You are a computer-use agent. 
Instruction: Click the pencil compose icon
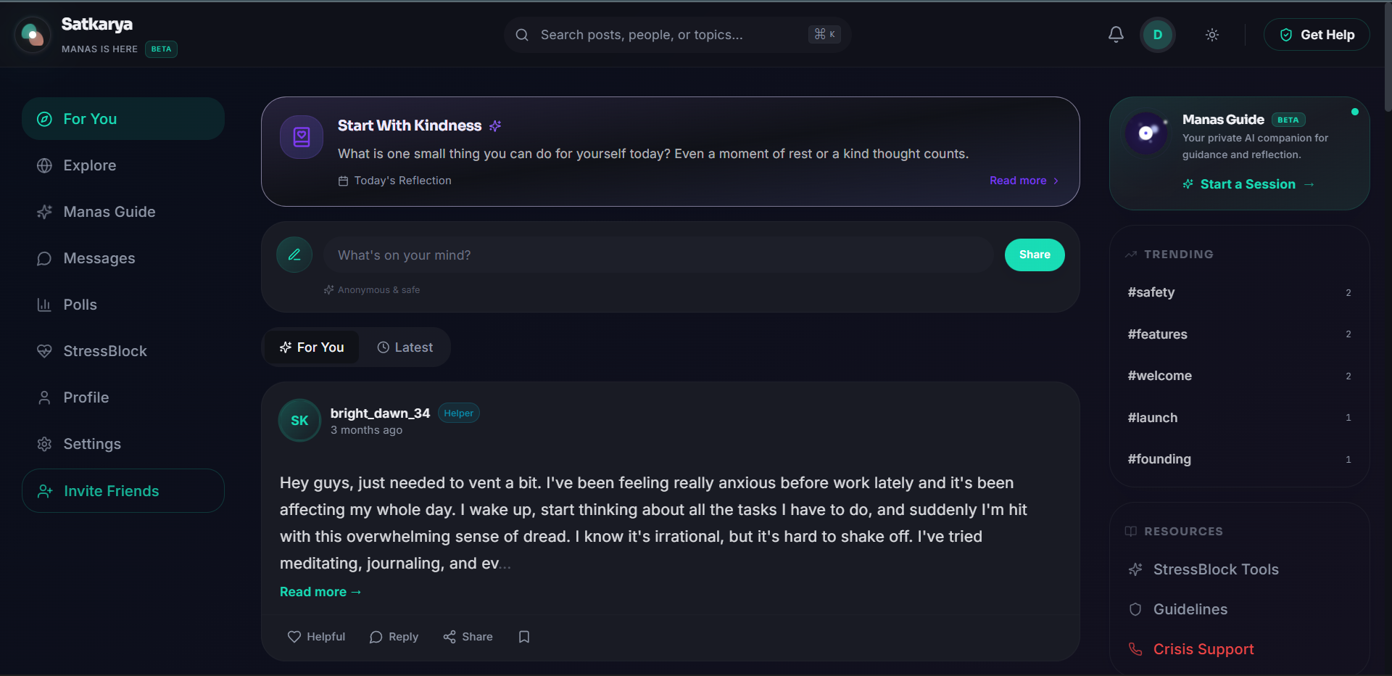coord(294,255)
